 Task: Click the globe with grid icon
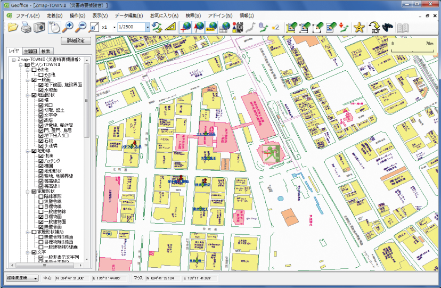pyautogui.click(x=224, y=27)
